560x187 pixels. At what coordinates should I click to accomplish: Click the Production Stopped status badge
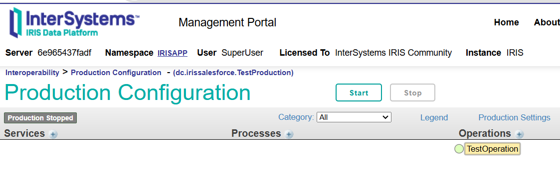pos(40,118)
